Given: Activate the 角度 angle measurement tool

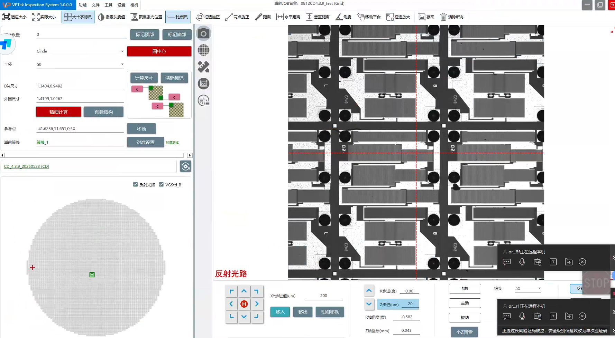Looking at the screenshot, I should [x=343, y=17].
